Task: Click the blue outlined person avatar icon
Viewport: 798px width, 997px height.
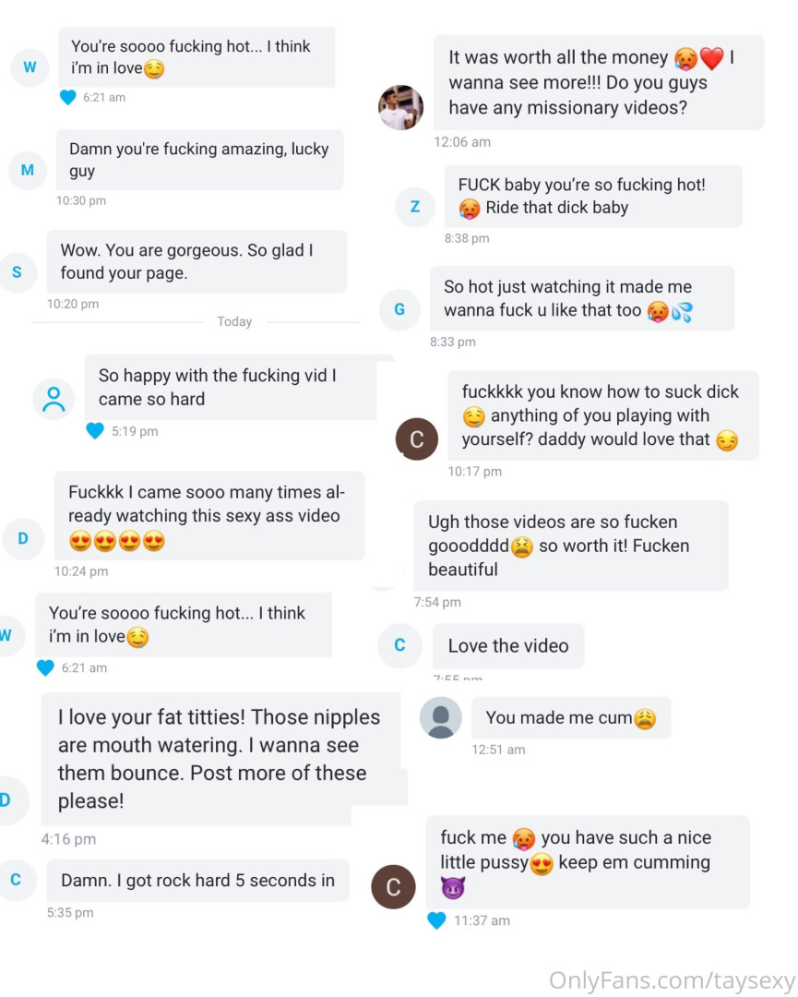Action: point(54,399)
